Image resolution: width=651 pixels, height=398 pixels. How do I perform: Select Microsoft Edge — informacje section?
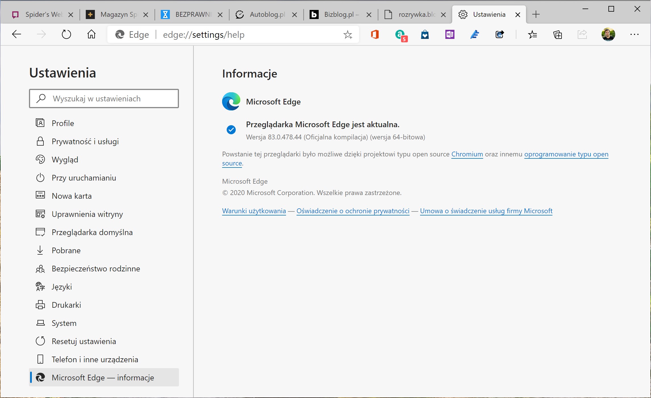click(104, 378)
